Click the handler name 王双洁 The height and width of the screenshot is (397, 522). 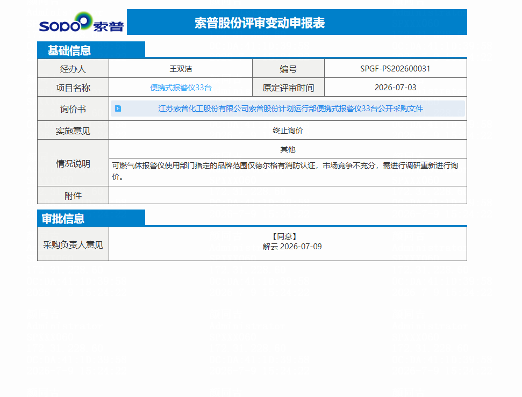(x=181, y=69)
